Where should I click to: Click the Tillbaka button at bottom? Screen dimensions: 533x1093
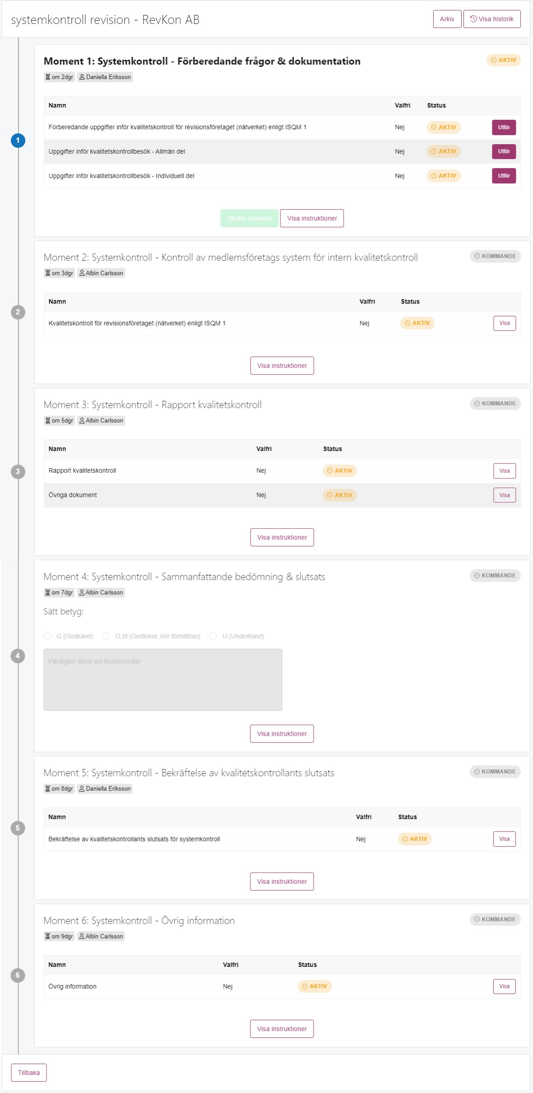(29, 1073)
